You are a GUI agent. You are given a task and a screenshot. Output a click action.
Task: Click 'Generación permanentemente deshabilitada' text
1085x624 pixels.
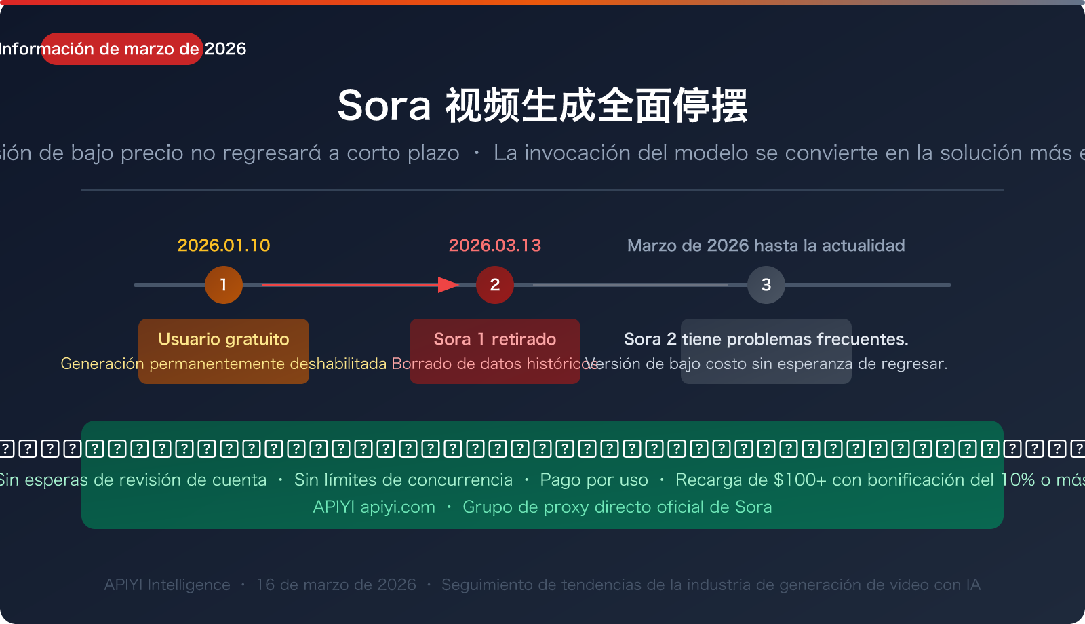[x=224, y=364]
